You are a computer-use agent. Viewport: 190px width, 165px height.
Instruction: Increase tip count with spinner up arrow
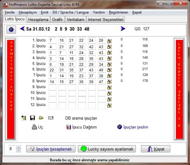click(19, 147)
